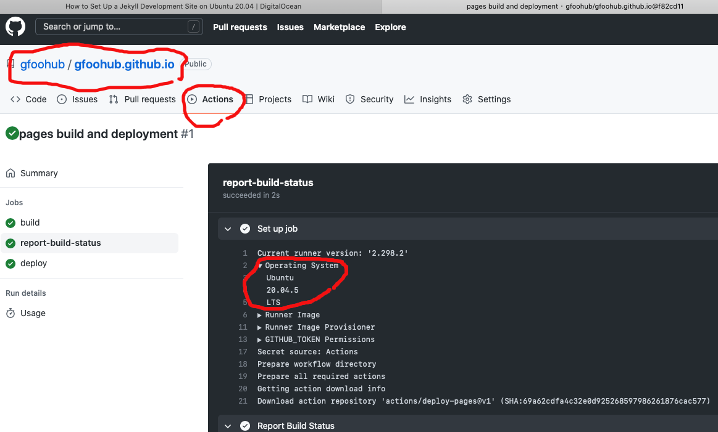
Task: Click the GitHub Octocat logo
Action: pyautogui.click(x=15, y=27)
